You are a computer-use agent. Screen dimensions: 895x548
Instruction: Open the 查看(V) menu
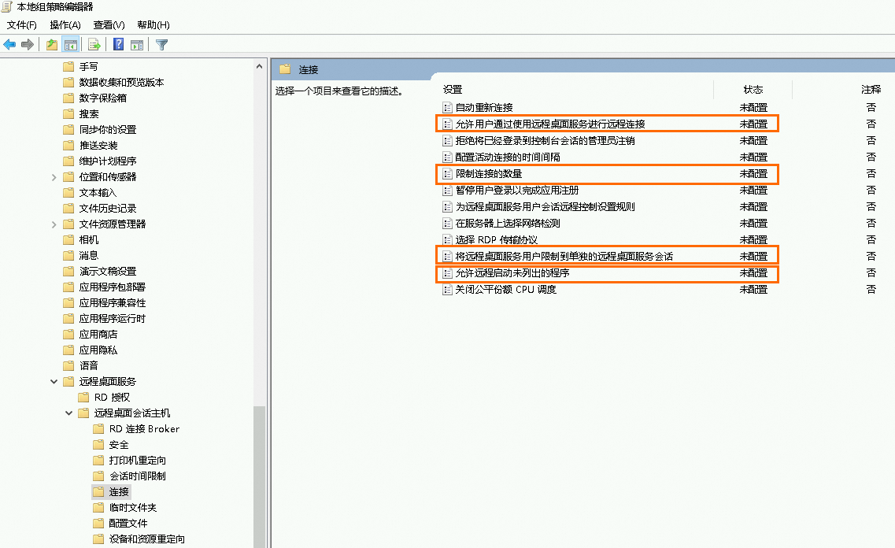pos(109,25)
